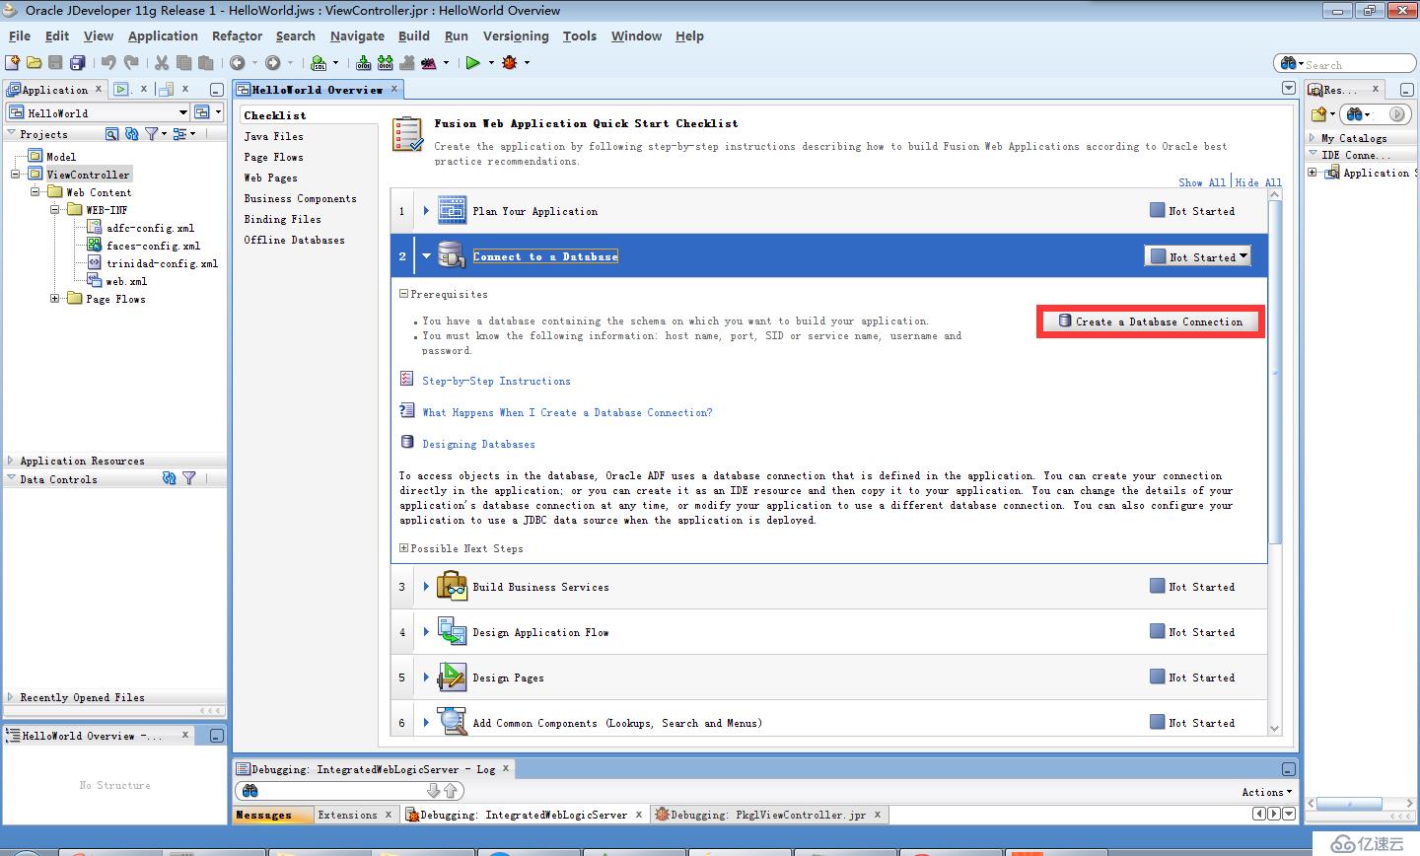This screenshot has width=1420, height=856.
Task: Navigate Back with the toolbar arrow
Action: 237,62
